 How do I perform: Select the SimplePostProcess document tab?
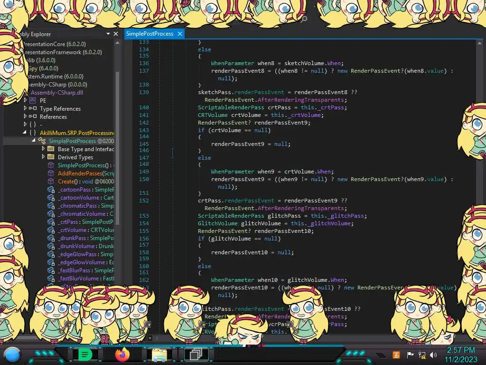pyautogui.click(x=150, y=34)
